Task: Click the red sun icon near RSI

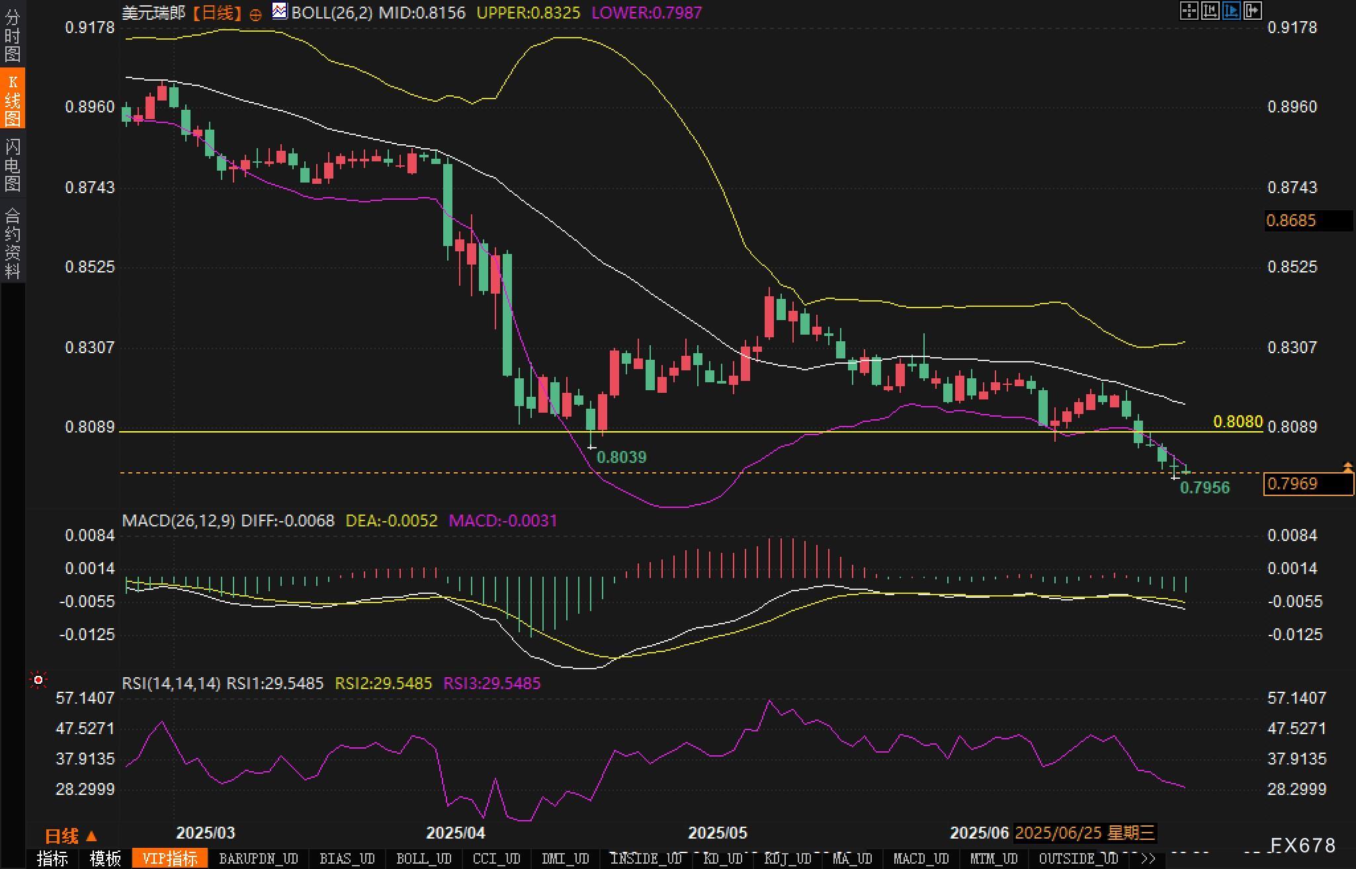Action: [38, 680]
